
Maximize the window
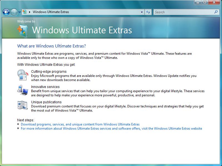[205, 2]
